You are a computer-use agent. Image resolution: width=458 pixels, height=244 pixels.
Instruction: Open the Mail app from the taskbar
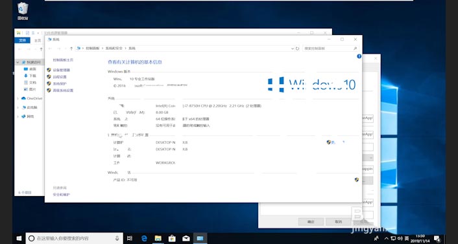pos(186,238)
